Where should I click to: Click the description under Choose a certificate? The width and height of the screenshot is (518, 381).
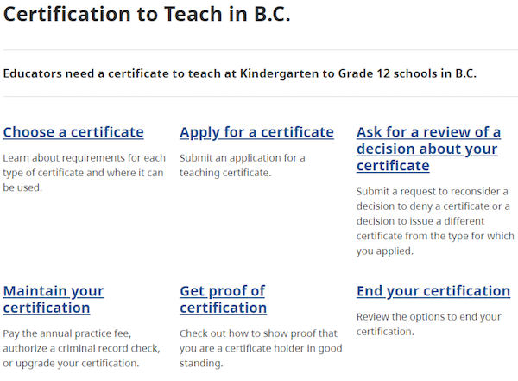pyautogui.click(x=84, y=173)
